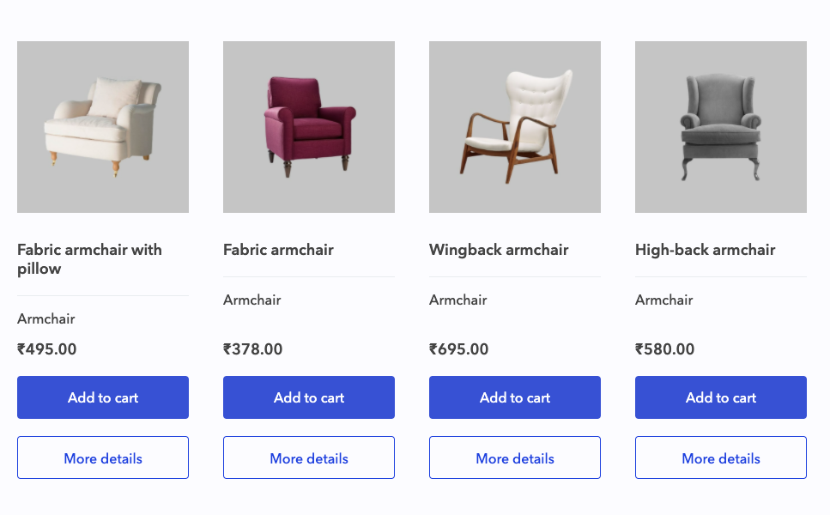Open the cream armchair with pillow image
Screen dimensions: 830x515
coord(103,127)
